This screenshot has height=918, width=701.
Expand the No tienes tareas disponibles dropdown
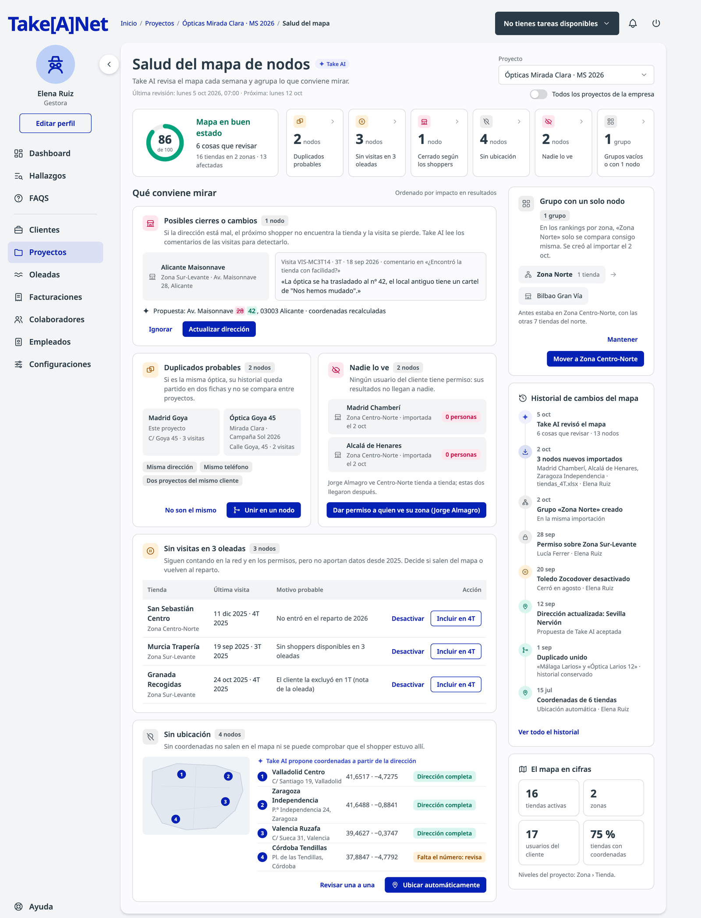coord(557,24)
